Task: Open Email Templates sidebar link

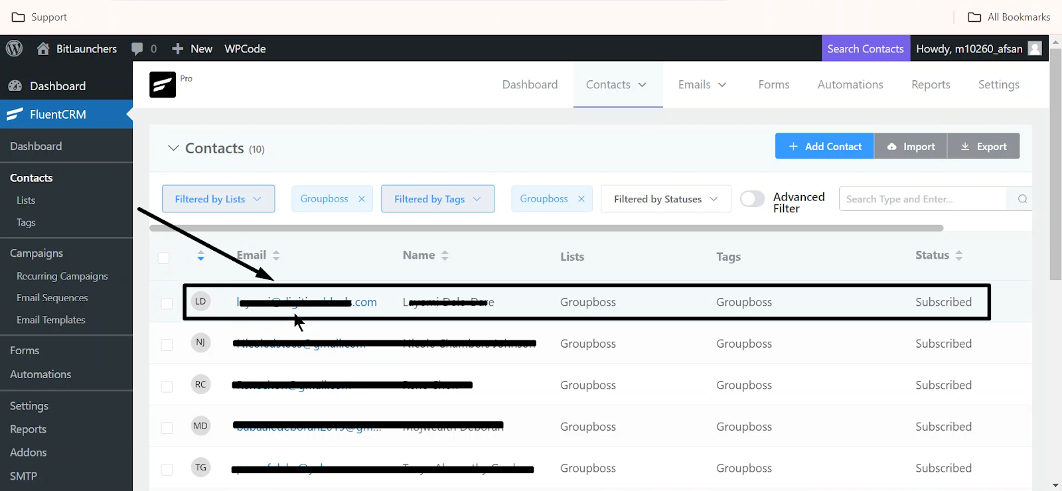Action: (50, 320)
